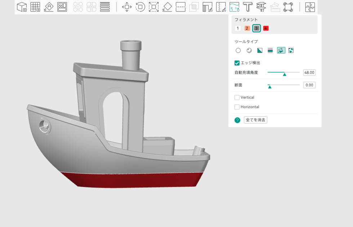
Task: Open the Assembly view frame tool
Action: [x=288, y=7]
